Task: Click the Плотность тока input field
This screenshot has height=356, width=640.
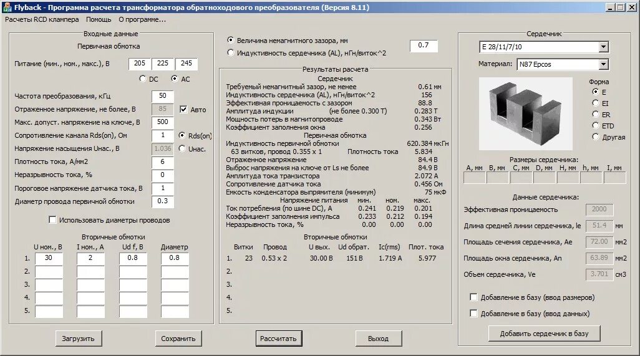Action: (x=162, y=162)
